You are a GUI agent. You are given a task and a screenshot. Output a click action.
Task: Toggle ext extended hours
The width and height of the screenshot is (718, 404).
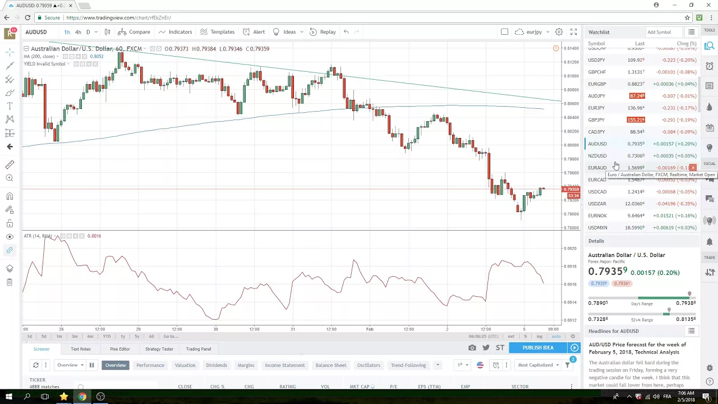tap(511, 336)
